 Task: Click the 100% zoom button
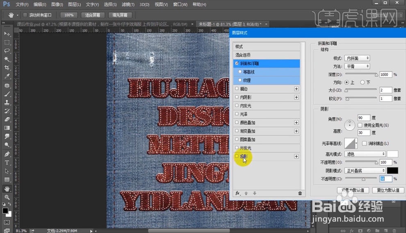pyautogui.click(x=69, y=15)
